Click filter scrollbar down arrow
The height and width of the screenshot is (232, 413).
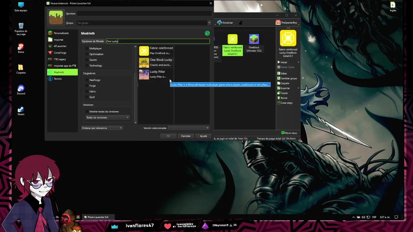click(x=136, y=122)
